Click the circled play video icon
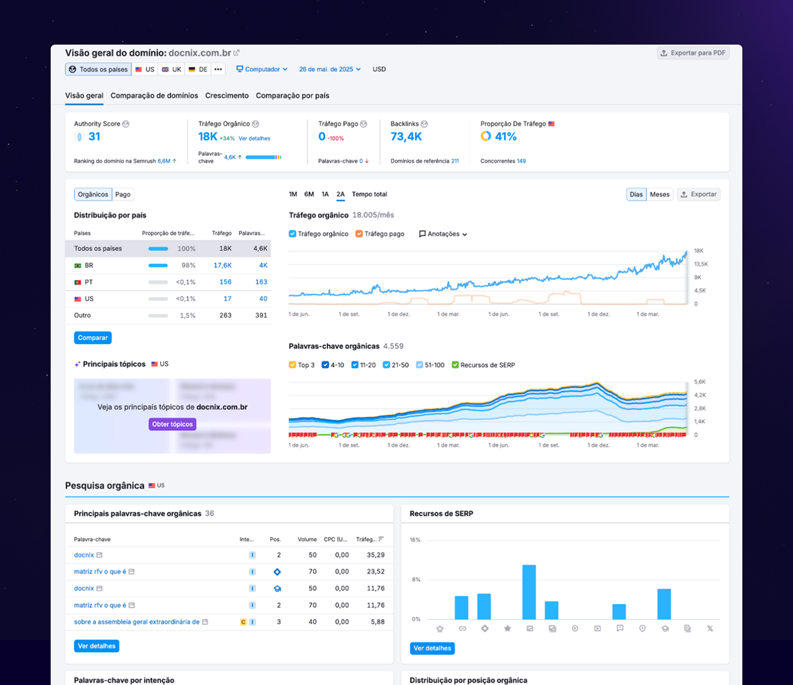The width and height of the screenshot is (793, 685). [x=575, y=628]
